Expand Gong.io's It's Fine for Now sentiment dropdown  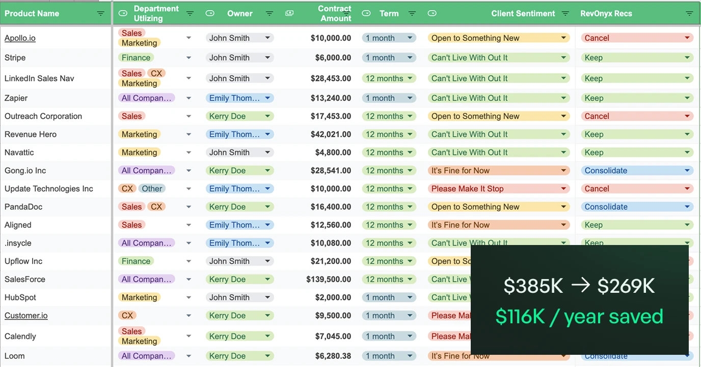563,170
